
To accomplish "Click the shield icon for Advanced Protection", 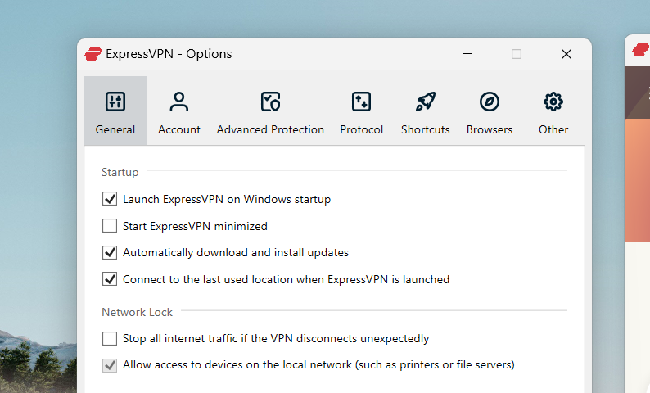I will coord(270,102).
